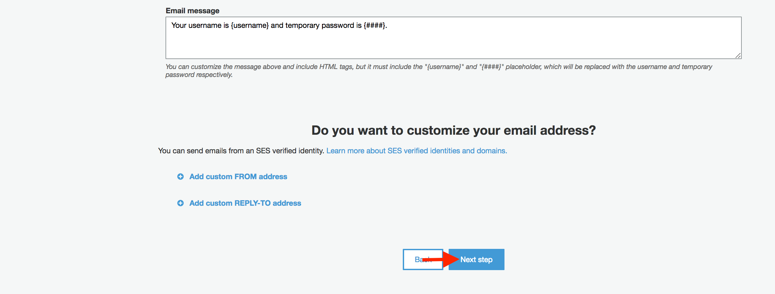Place cursor on {####} placeholder in message text

375,26
